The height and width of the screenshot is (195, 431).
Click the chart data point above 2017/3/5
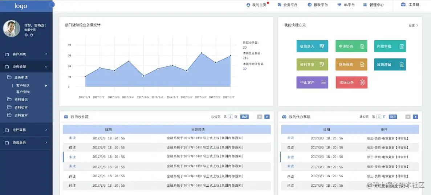coord(143,76)
